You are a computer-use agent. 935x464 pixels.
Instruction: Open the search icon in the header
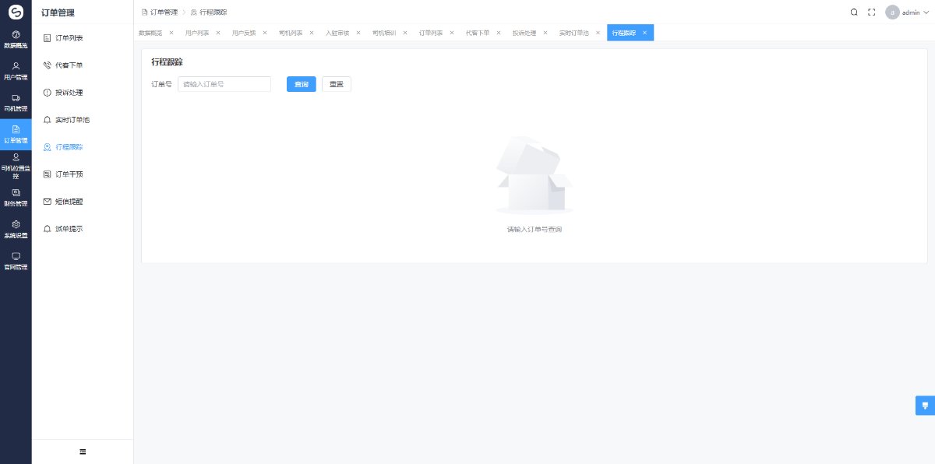click(x=854, y=12)
